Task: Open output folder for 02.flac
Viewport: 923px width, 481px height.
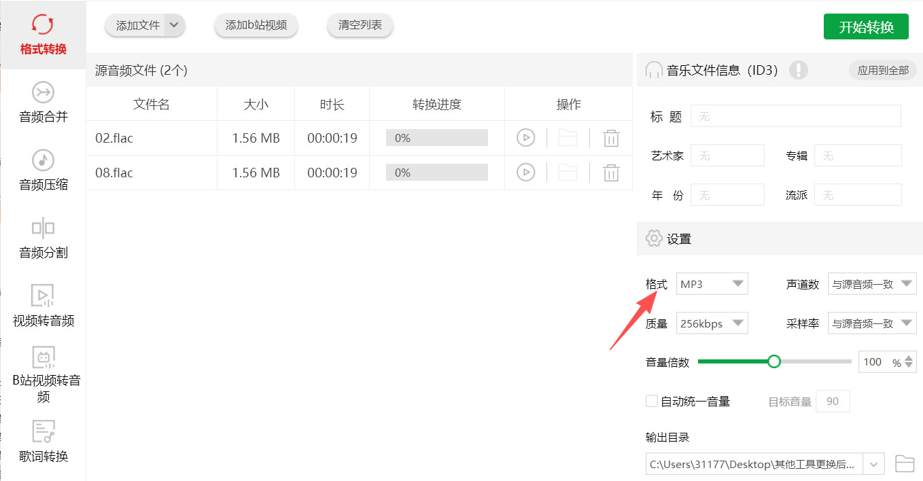Action: pyautogui.click(x=568, y=138)
